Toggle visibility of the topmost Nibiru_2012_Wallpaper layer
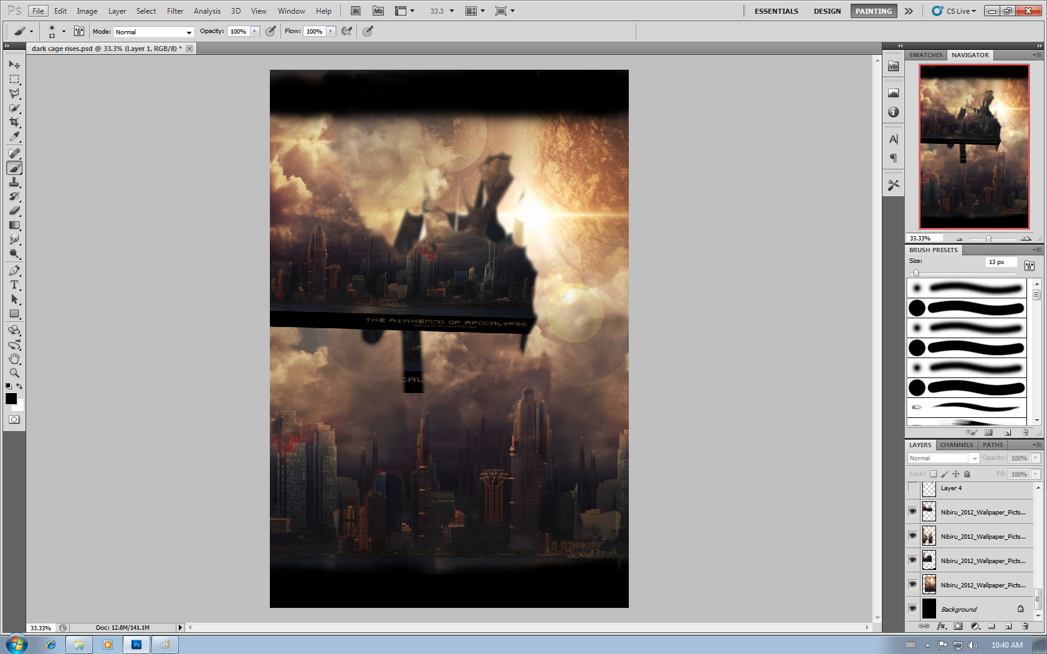This screenshot has height=654, width=1047. click(x=912, y=511)
